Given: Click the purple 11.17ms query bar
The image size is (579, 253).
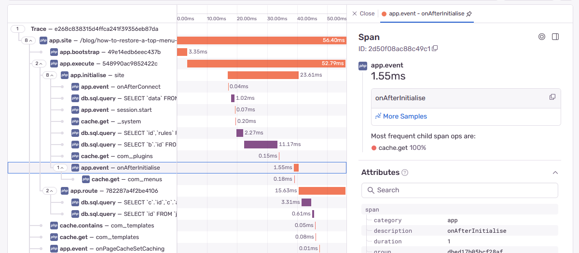Looking at the screenshot, I should pyautogui.click(x=261, y=145).
